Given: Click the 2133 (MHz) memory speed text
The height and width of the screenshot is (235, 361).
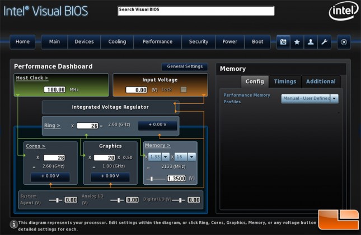Looking at the screenshot, I should [173, 166].
